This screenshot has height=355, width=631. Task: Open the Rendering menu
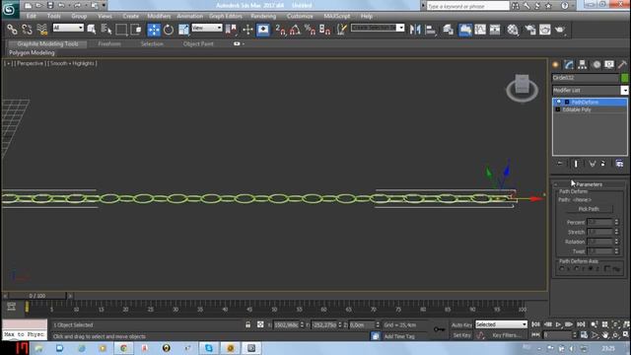coord(263,16)
